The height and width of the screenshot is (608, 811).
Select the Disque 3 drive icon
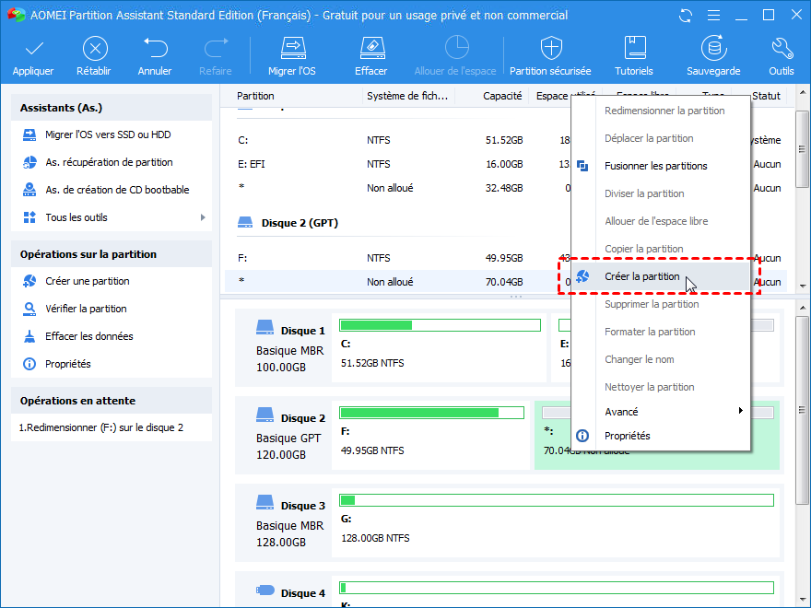(264, 501)
